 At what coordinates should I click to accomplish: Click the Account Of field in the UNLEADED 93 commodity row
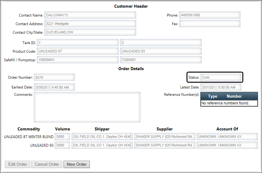[227, 145]
